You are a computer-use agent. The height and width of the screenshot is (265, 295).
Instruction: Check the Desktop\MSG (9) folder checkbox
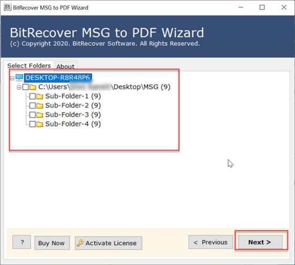(x=26, y=87)
